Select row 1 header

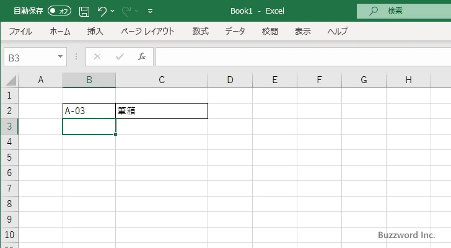tap(9, 95)
